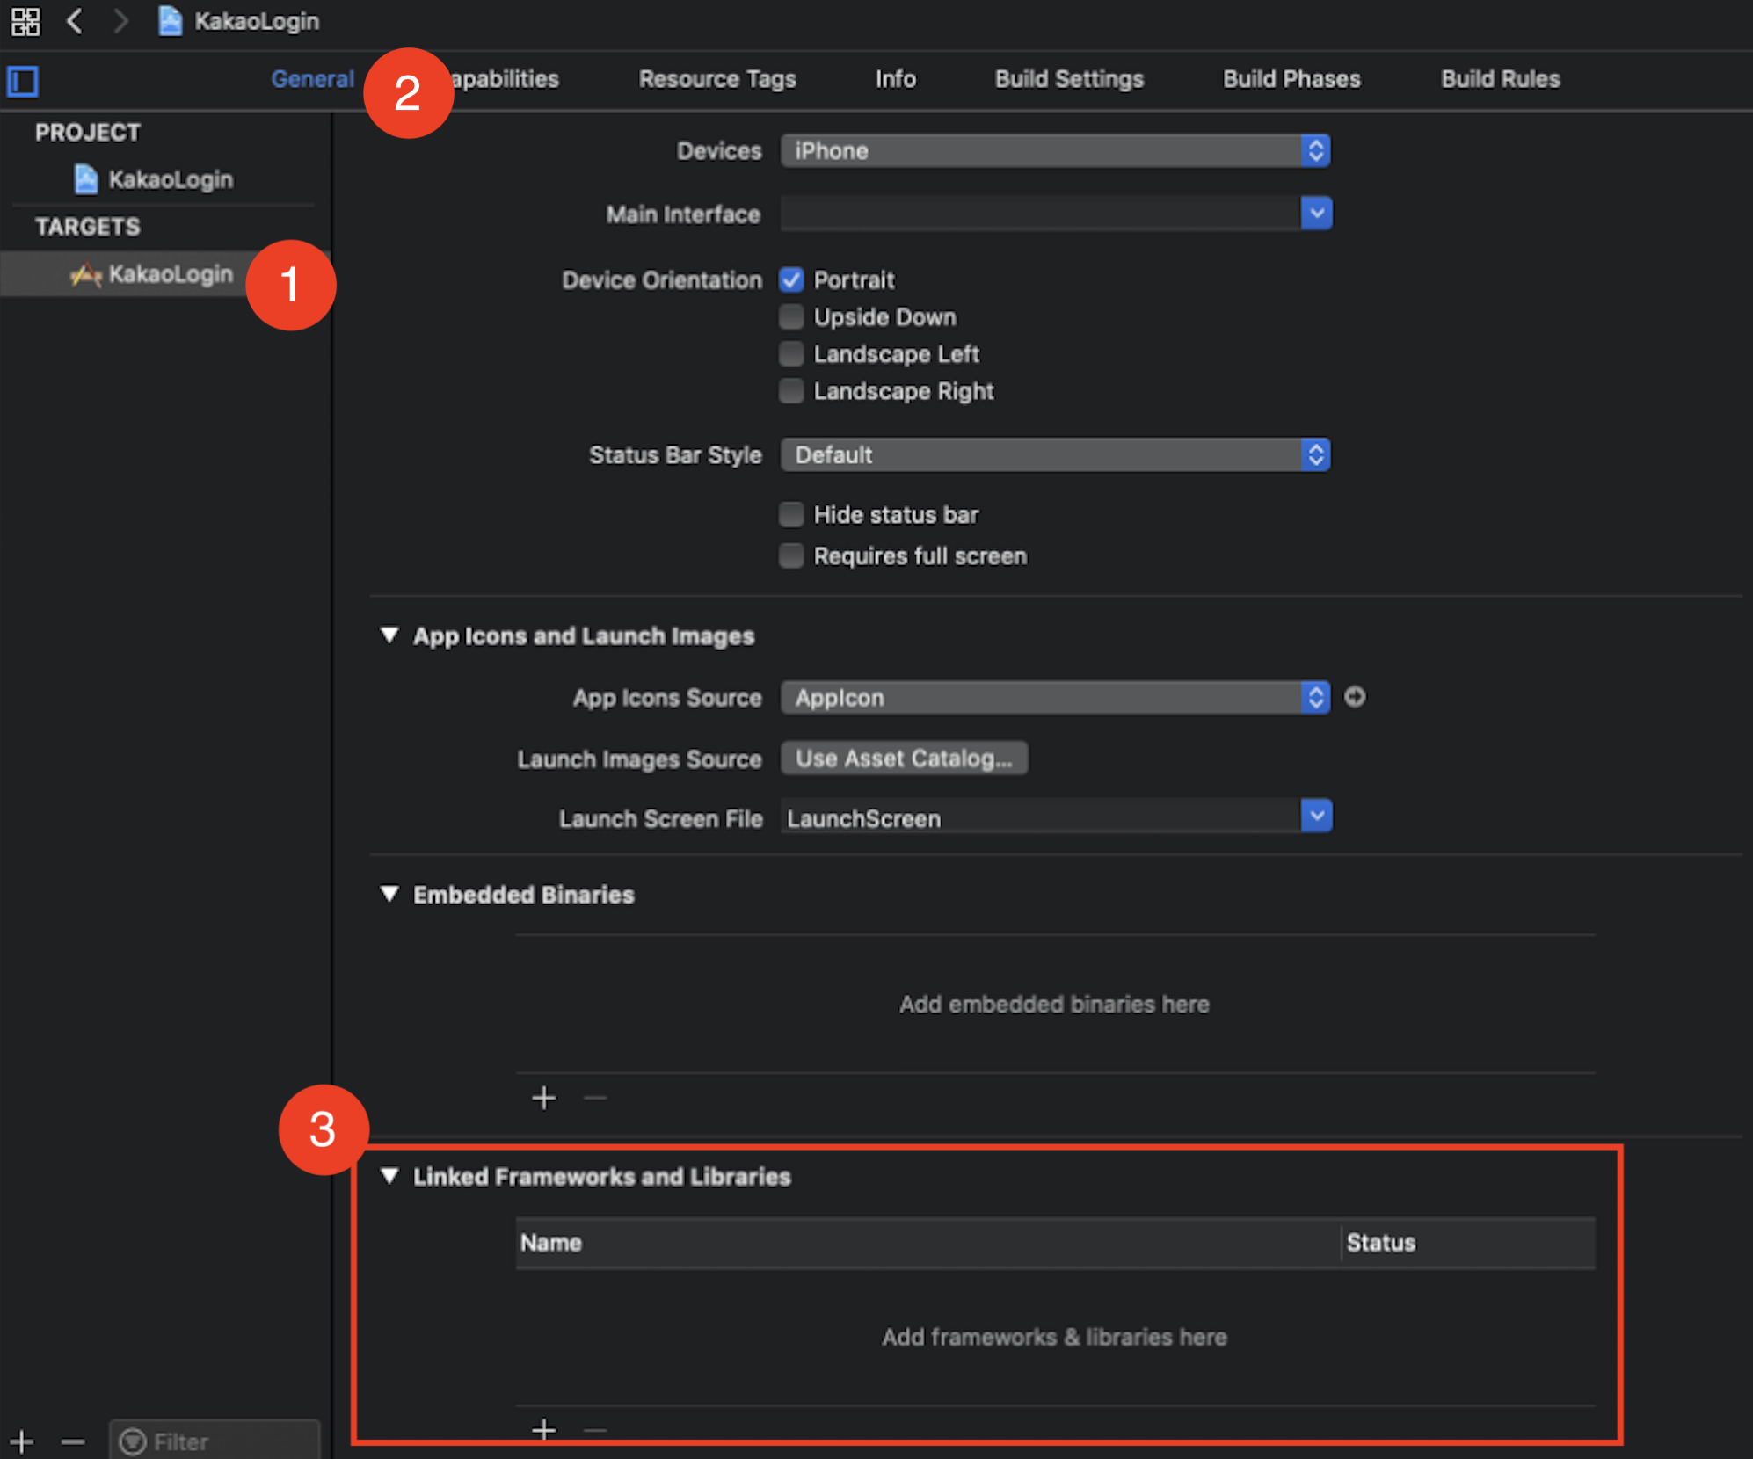Remove the target with the bottom-left minus button
This screenshot has width=1753, height=1459.
(x=73, y=1441)
